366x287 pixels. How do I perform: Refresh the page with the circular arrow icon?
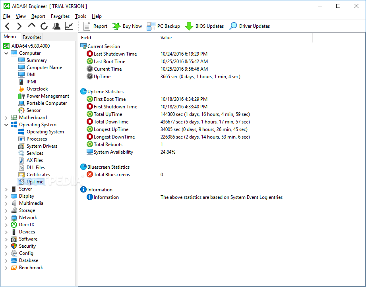point(44,26)
